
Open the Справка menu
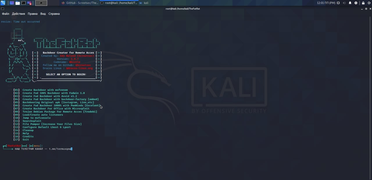point(54,14)
